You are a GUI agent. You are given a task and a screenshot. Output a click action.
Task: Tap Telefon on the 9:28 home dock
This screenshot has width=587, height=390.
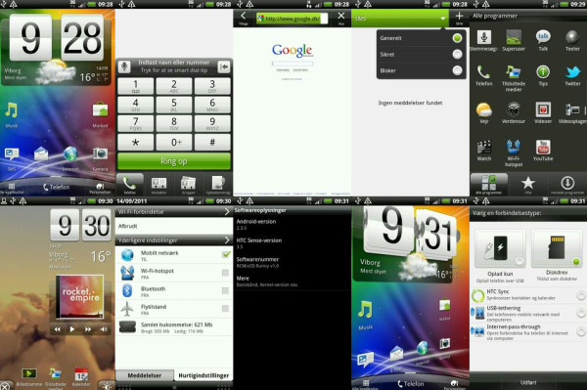pos(56,187)
